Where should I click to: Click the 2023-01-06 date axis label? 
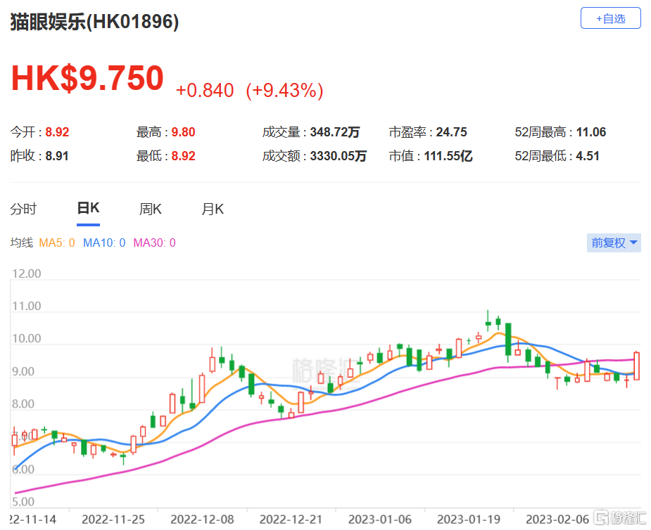coord(380,519)
